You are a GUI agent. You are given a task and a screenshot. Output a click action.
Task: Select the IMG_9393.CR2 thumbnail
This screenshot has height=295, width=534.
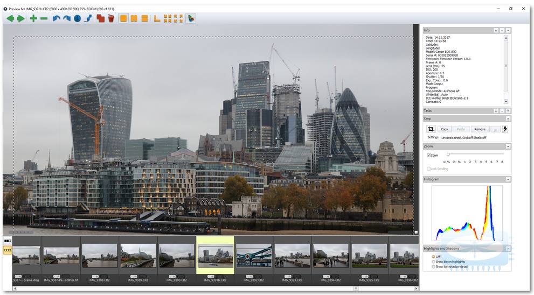pos(292,256)
